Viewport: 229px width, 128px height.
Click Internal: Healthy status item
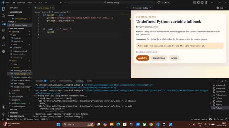[x=199, y=119]
